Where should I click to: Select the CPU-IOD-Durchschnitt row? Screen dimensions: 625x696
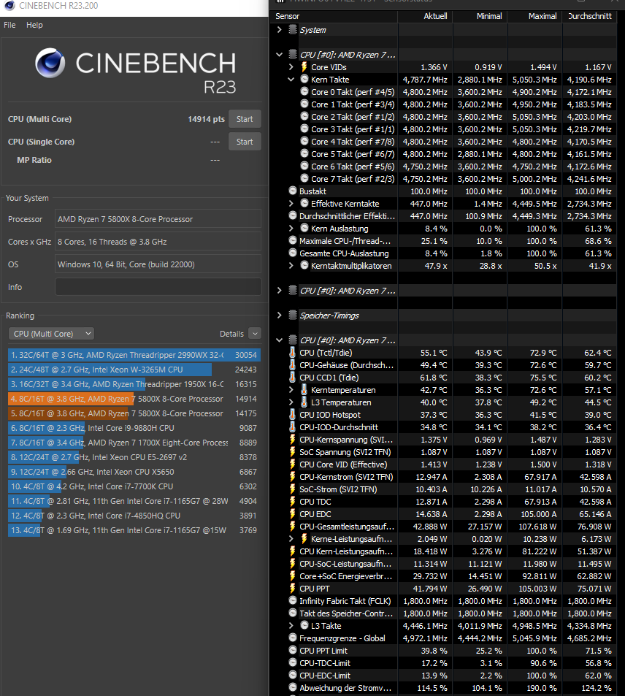443,427
